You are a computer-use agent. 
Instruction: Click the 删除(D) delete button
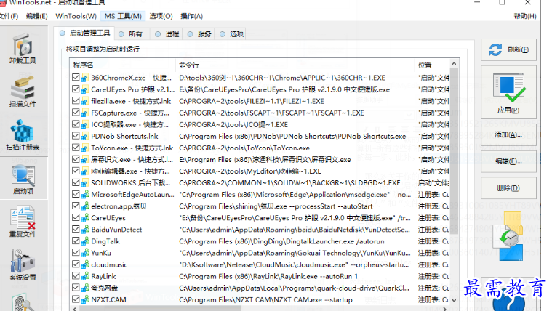(x=508, y=188)
